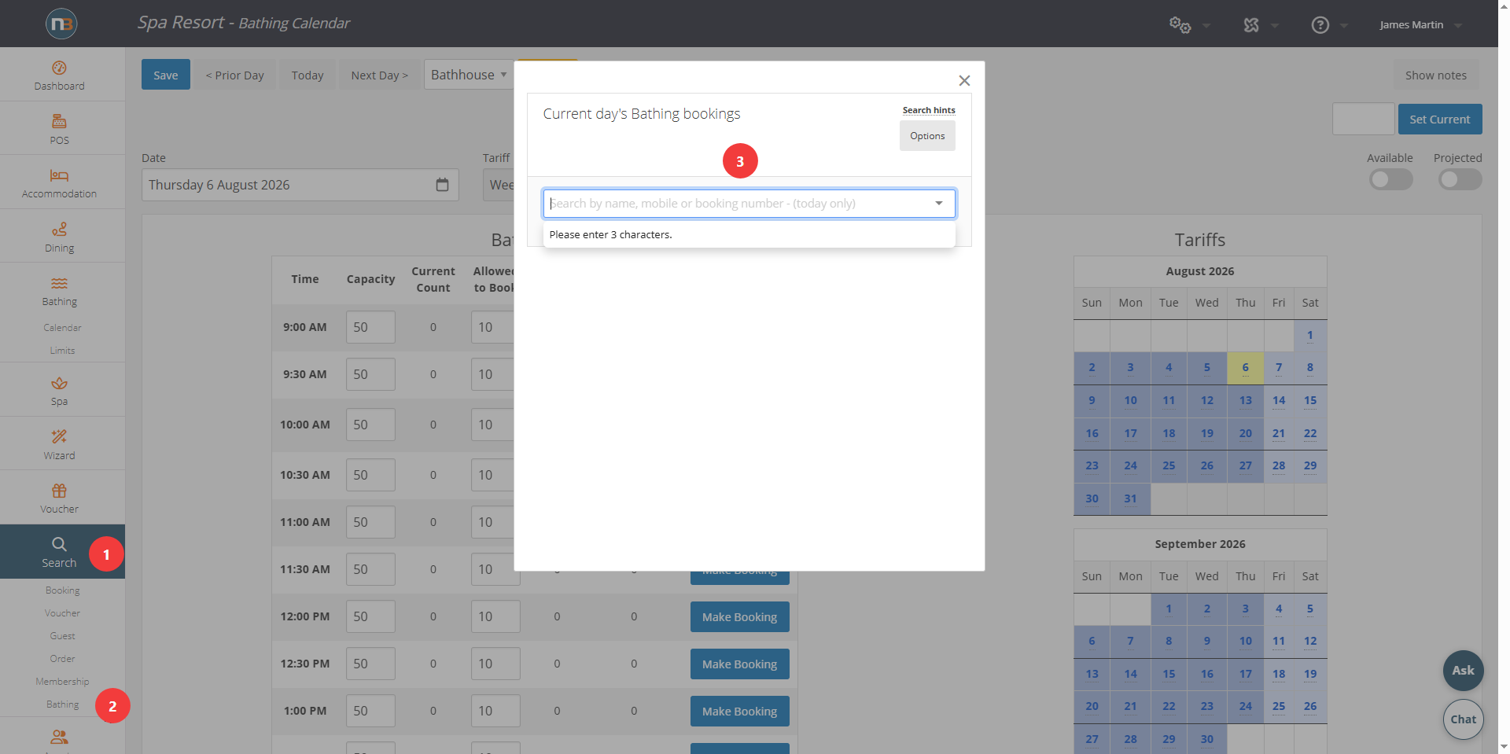The image size is (1510, 754).
Task: Go to Next Day
Action: [379, 75]
